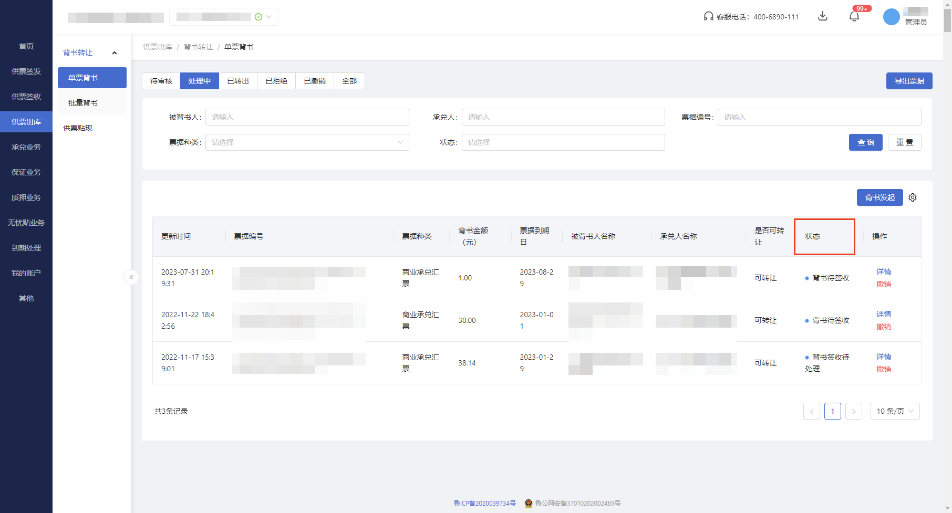This screenshot has height=513, width=952.
Task: Expand the 票据种类 dropdown
Action: 307,142
